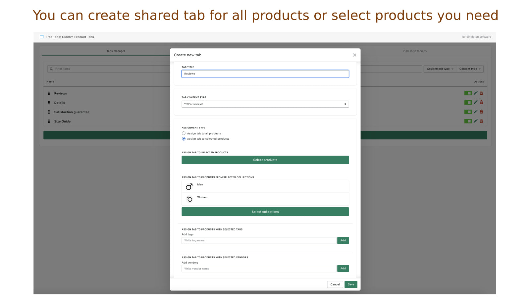Save the new tab
This screenshot has height=298, width=530.
pyautogui.click(x=351, y=284)
